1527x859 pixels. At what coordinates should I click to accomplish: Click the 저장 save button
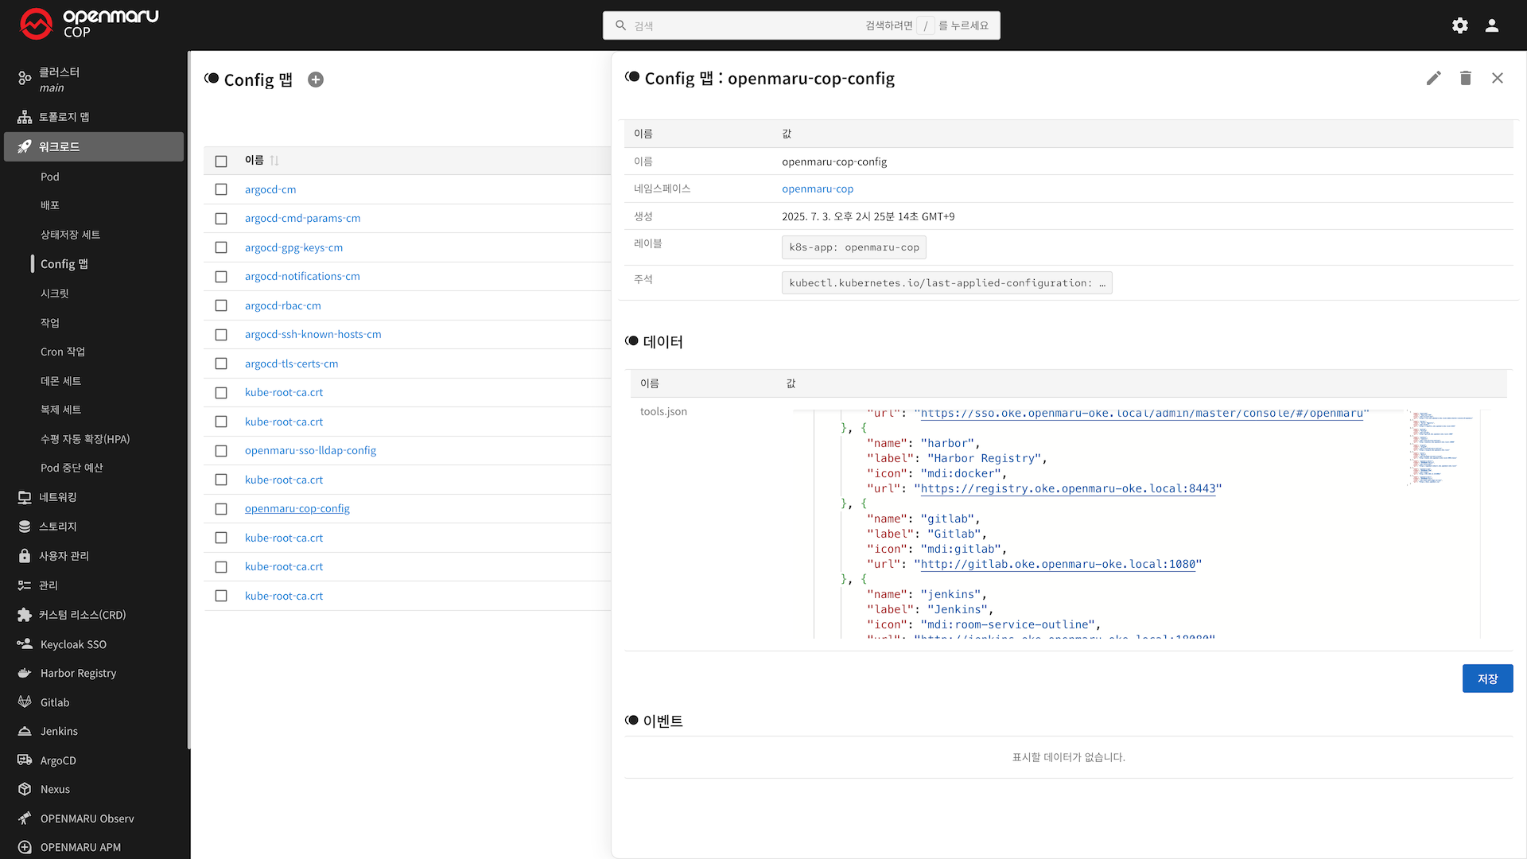click(x=1486, y=678)
